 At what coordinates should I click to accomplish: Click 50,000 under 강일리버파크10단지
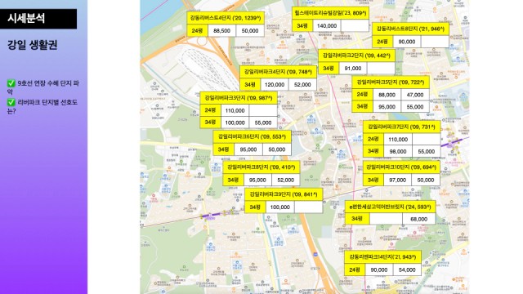(x=426, y=180)
